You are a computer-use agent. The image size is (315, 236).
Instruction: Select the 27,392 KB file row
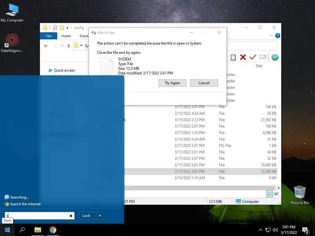tap(200, 120)
